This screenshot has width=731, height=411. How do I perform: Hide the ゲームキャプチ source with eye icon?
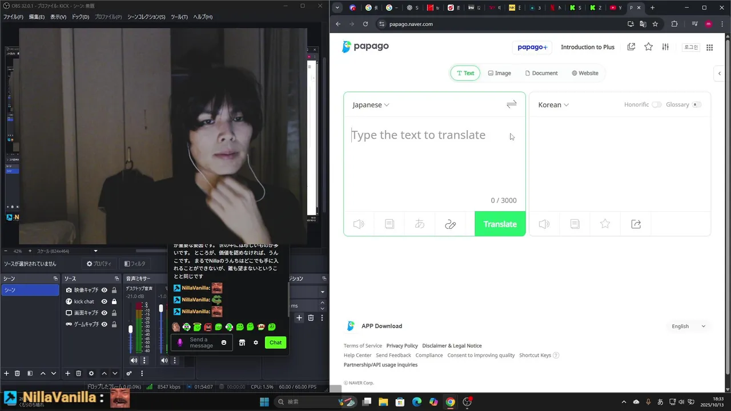105,324
